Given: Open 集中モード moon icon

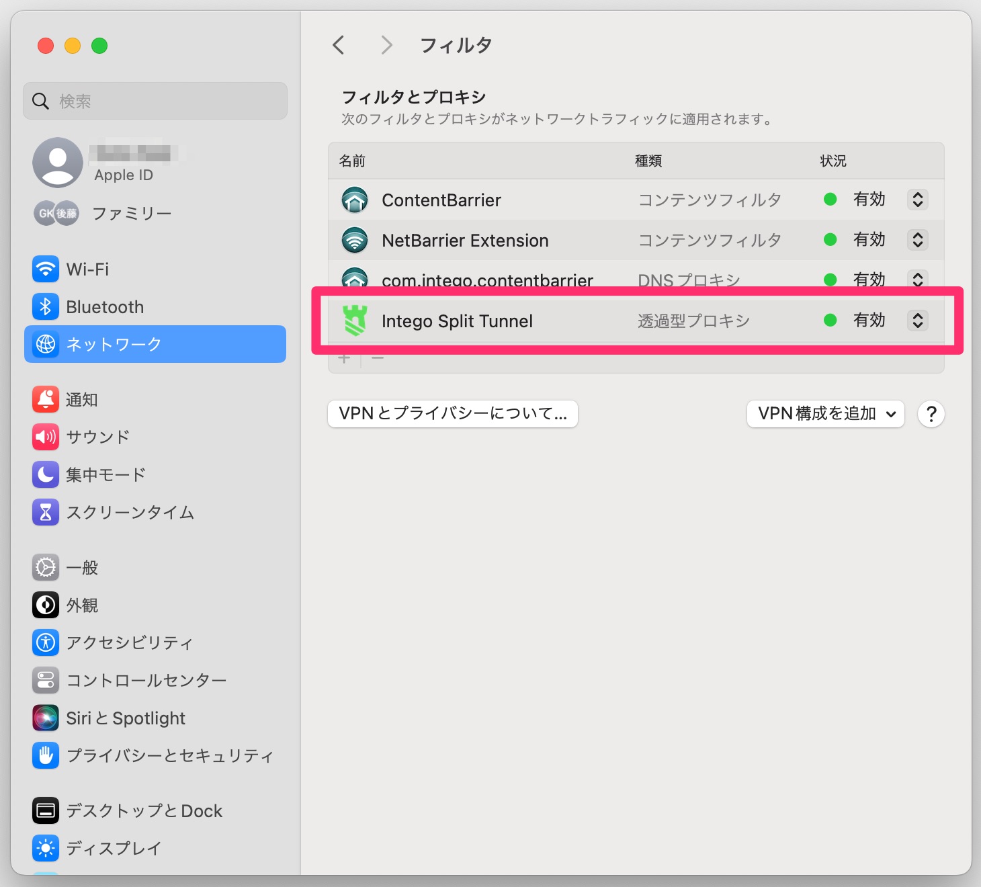Looking at the screenshot, I should click(x=46, y=474).
